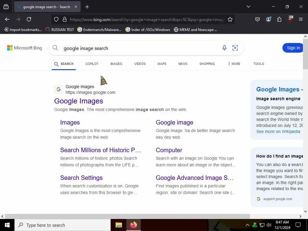Viewport: 308px width, 231px height.
Task: Bookmark this page with star icon
Action: point(230,19)
